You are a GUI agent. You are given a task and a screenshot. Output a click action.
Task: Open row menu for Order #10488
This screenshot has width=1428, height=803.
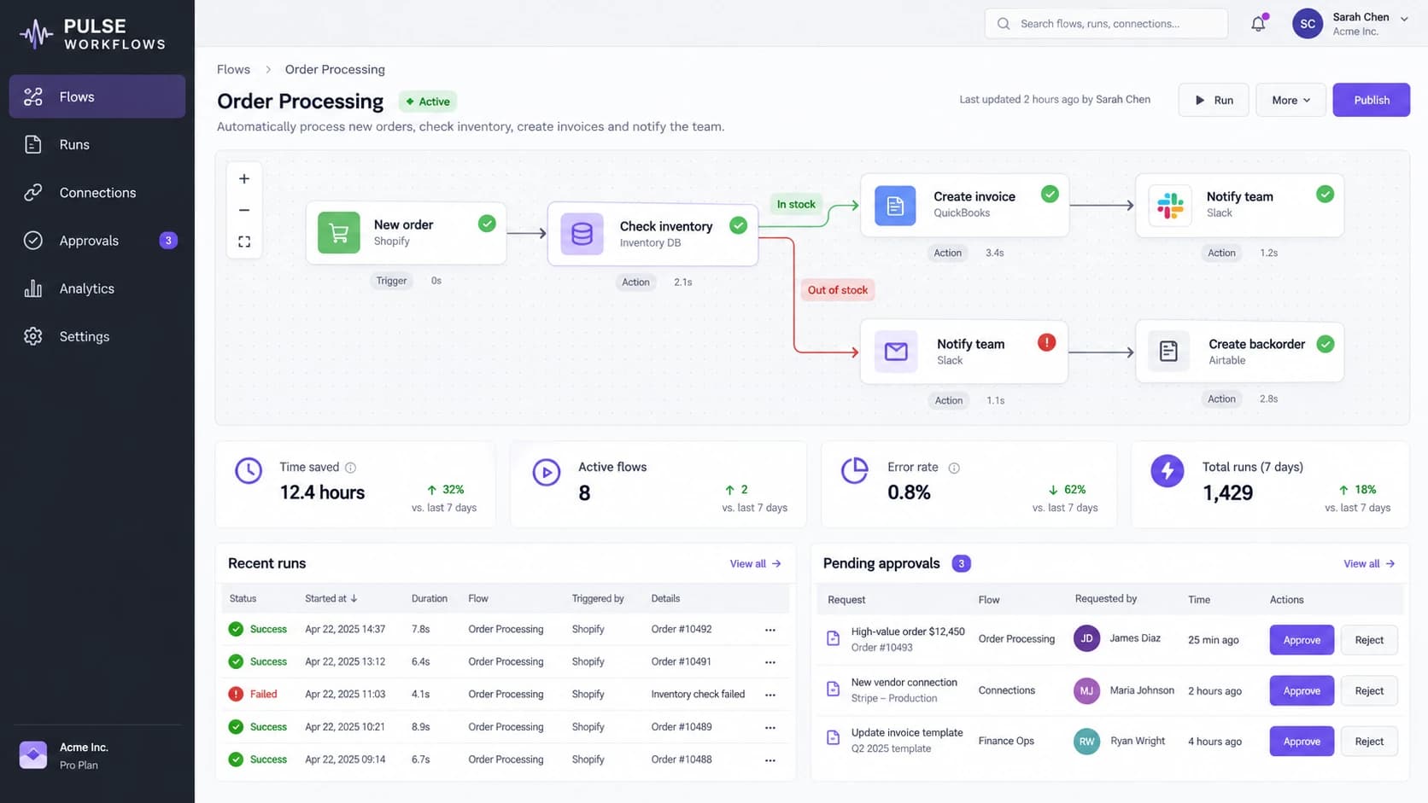(x=770, y=759)
